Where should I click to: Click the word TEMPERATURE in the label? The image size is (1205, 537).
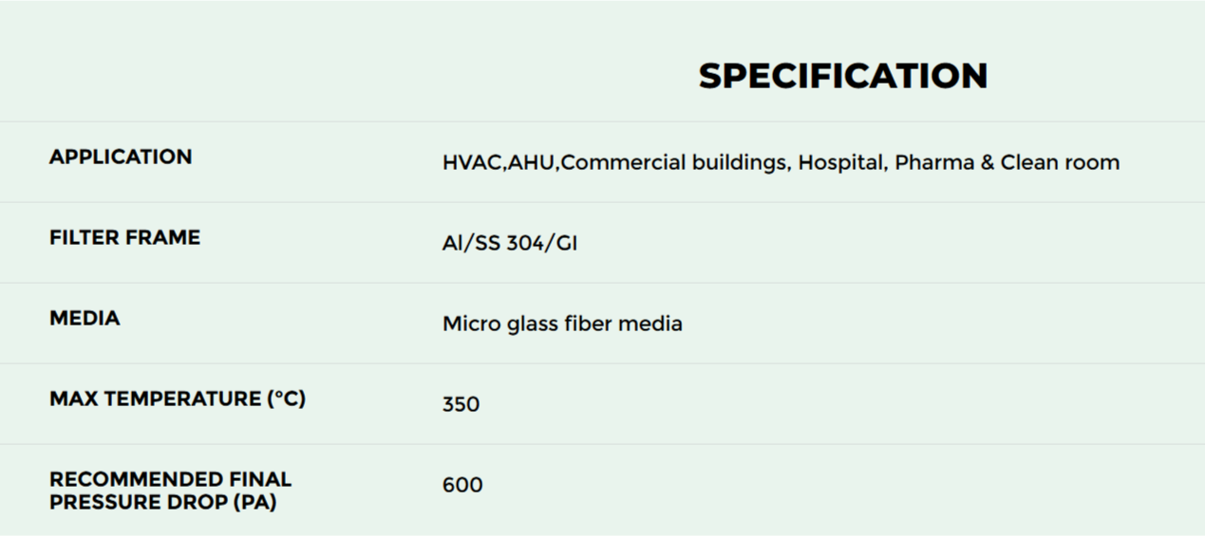[183, 398]
